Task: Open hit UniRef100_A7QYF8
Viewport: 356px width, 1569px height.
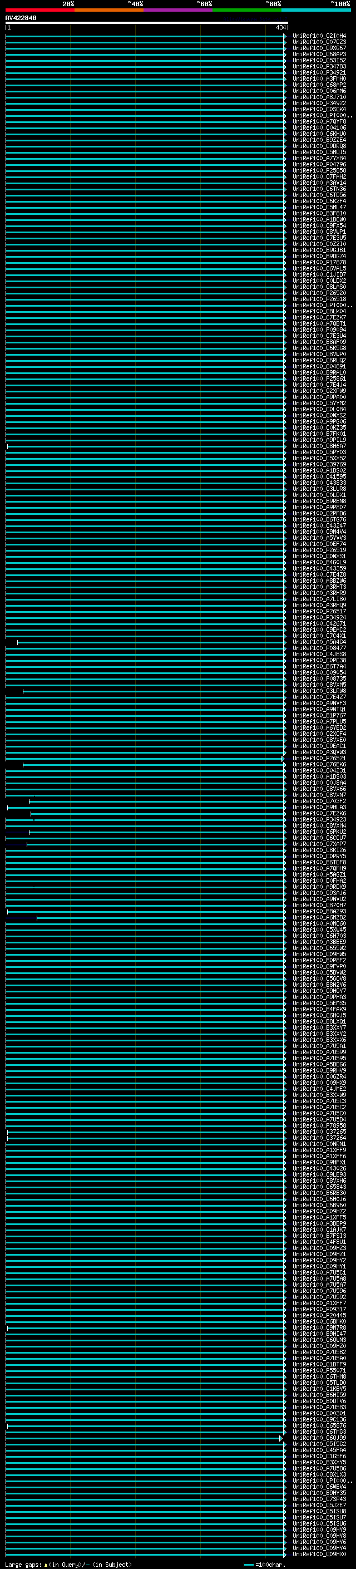Action: pyautogui.click(x=319, y=122)
